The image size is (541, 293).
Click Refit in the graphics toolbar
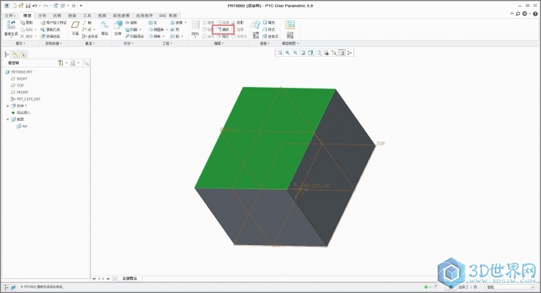(280, 53)
